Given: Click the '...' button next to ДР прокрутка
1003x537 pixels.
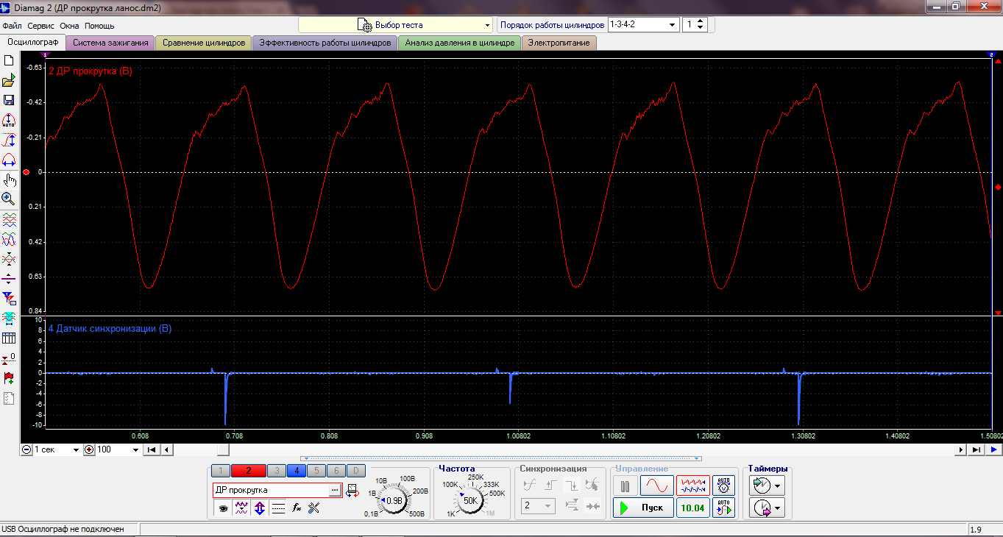Looking at the screenshot, I should click(335, 490).
